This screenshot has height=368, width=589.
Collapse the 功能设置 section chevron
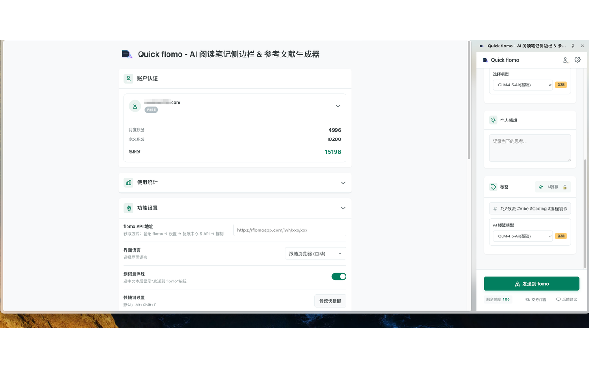(343, 208)
